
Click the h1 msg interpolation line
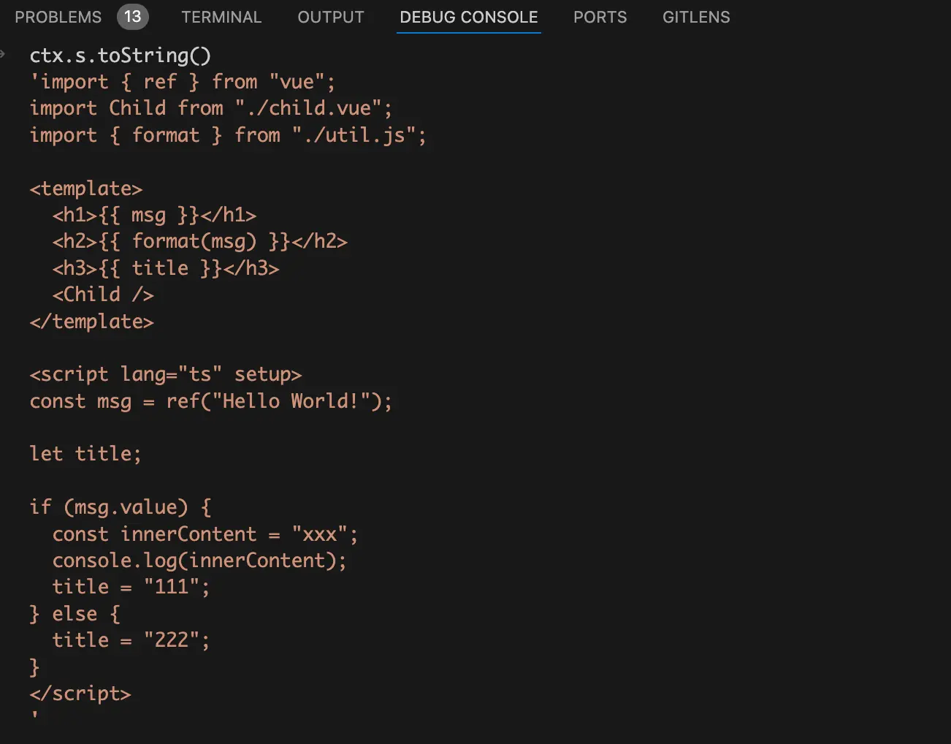point(154,215)
